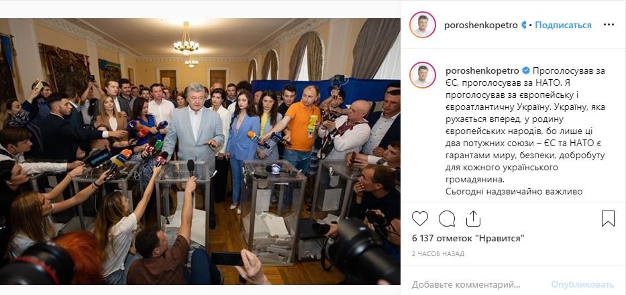Open poroshenkopetro profile from the header username

[x=480, y=25]
